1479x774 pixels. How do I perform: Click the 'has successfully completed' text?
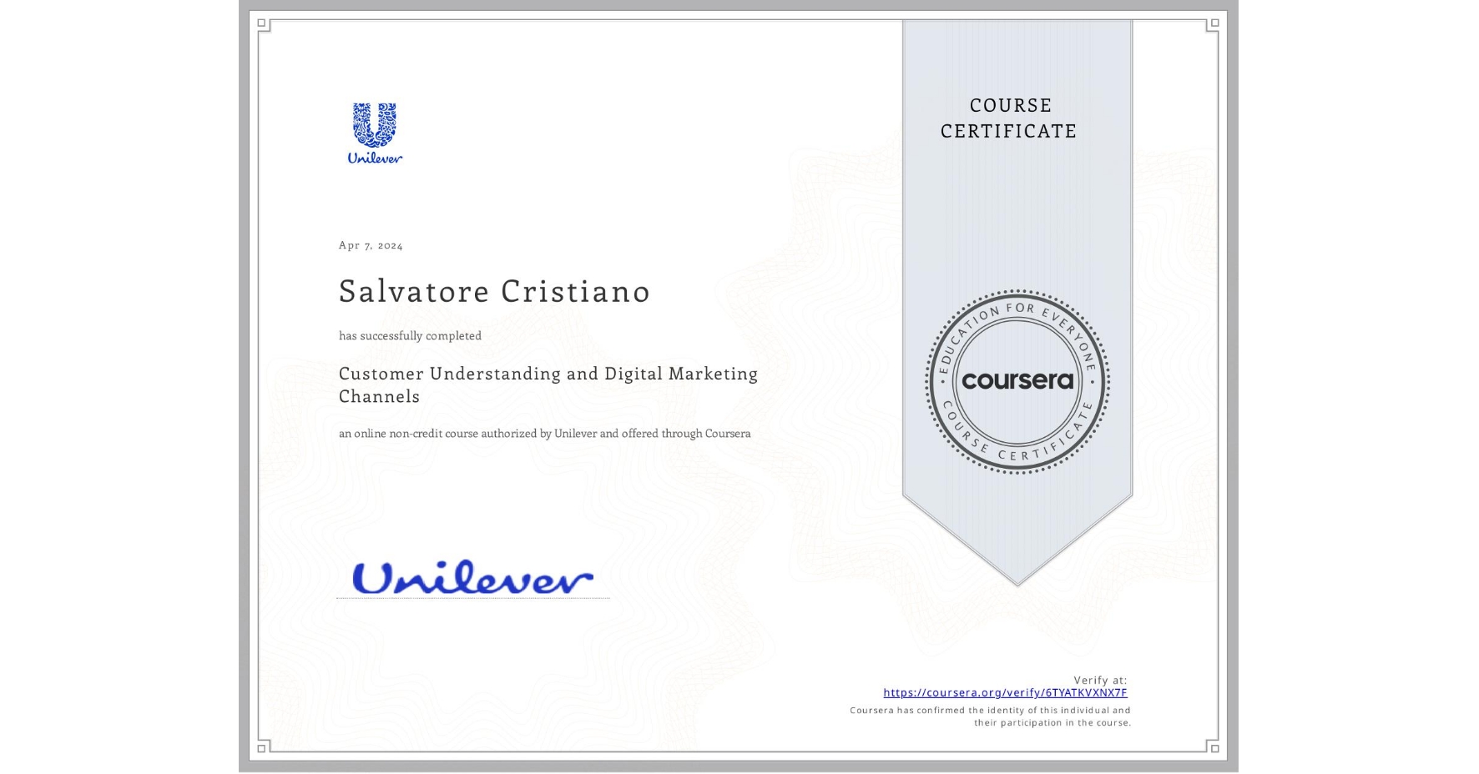(410, 335)
